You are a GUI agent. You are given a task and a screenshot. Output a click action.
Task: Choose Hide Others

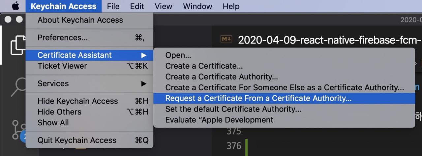click(89, 112)
